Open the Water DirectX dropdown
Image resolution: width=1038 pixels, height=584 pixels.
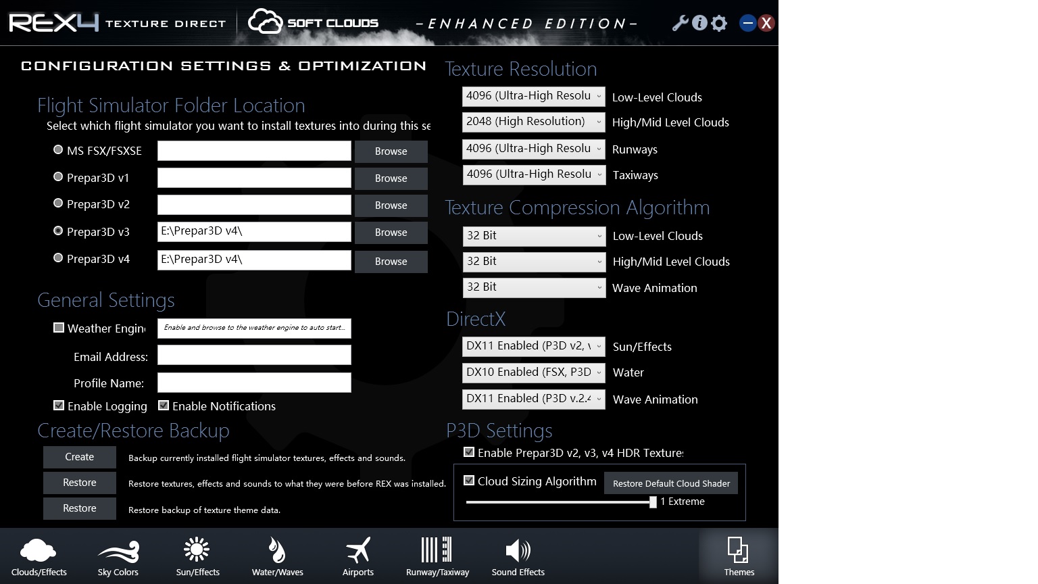click(x=533, y=372)
